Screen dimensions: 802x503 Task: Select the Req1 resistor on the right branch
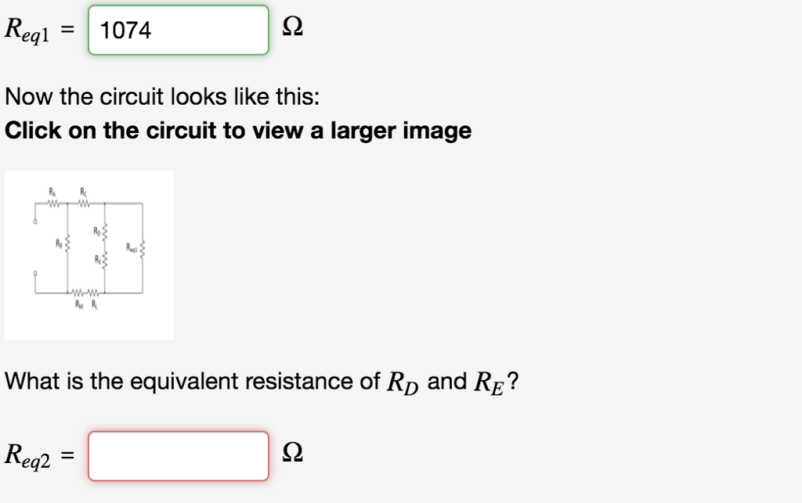point(143,249)
